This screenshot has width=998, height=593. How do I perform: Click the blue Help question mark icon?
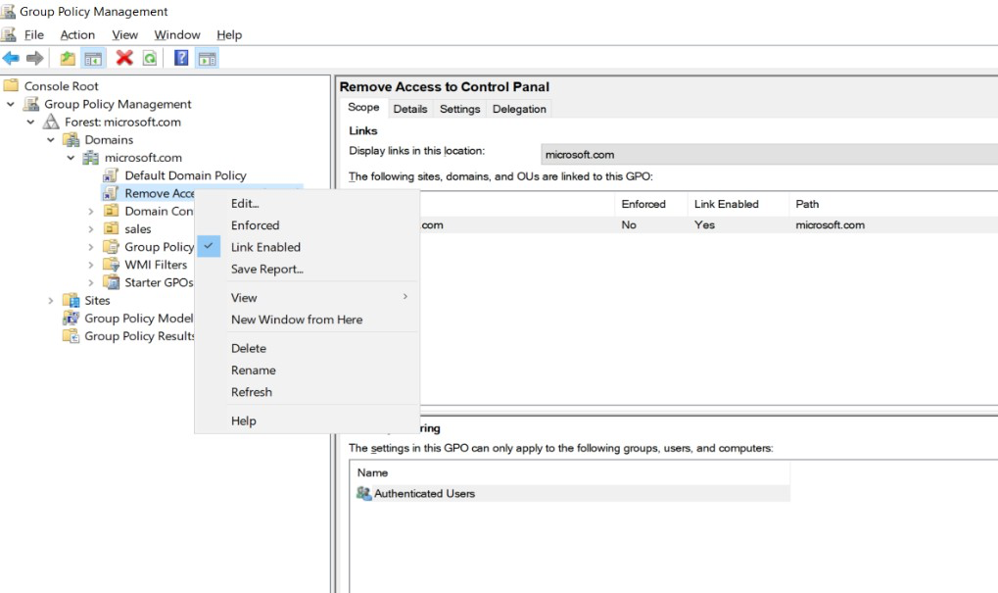(181, 58)
